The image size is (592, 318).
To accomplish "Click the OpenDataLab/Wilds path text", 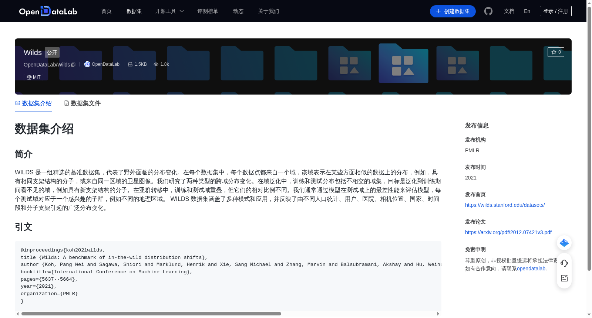I will click(47, 65).
